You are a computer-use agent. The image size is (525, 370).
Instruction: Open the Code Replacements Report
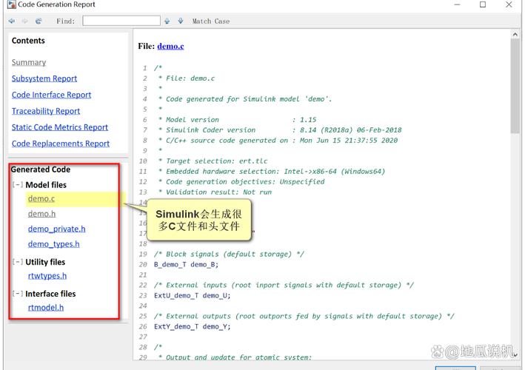pos(61,144)
